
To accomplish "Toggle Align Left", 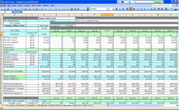I will (x=127, y=9).
